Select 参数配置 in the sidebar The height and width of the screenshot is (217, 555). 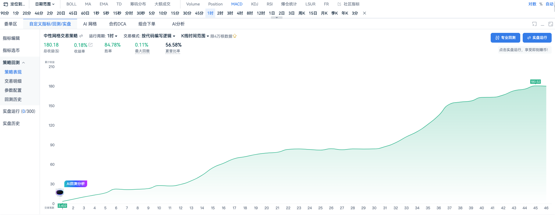coord(13,90)
